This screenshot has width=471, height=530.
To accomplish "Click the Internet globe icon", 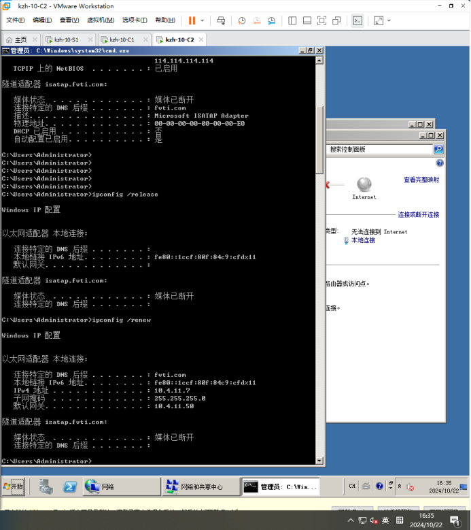I will [x=364, y=184].
